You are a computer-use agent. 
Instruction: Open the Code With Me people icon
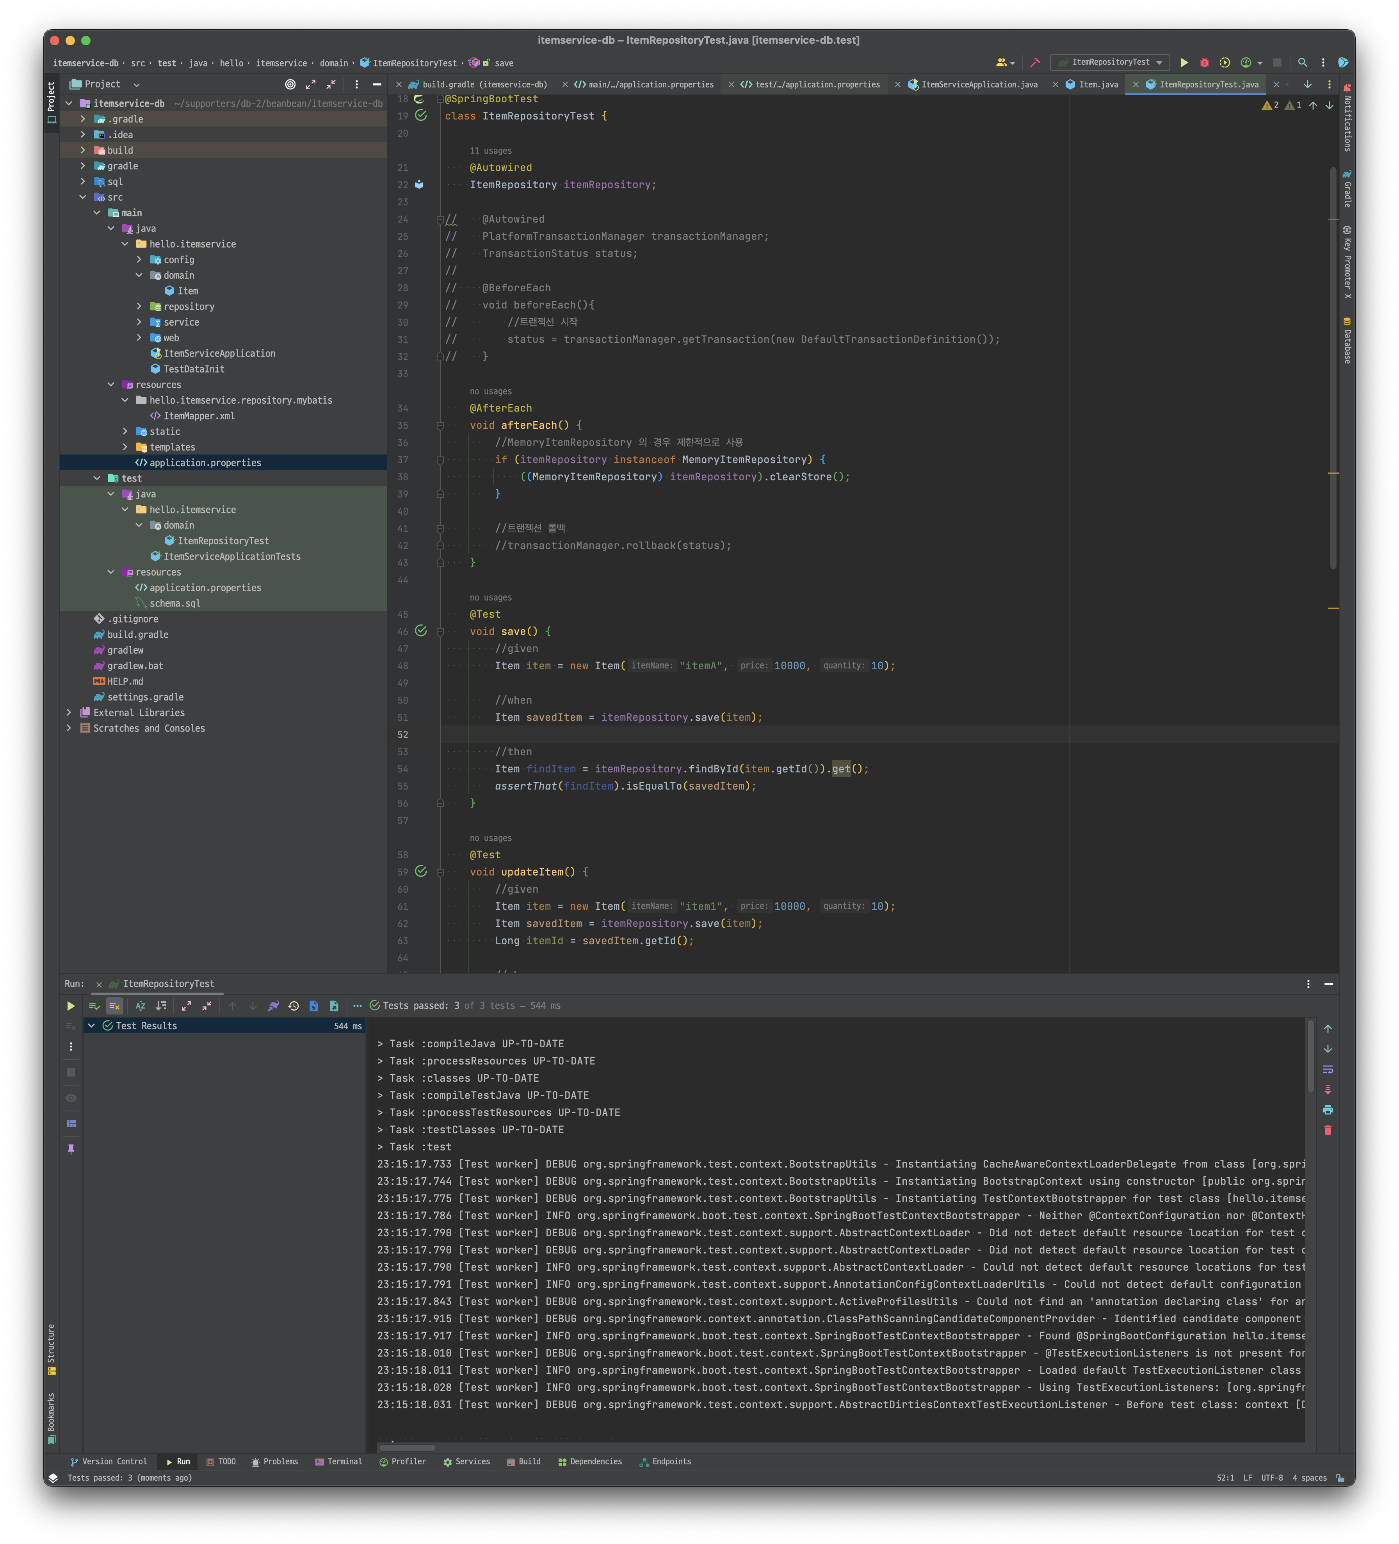pos(1001,63)
